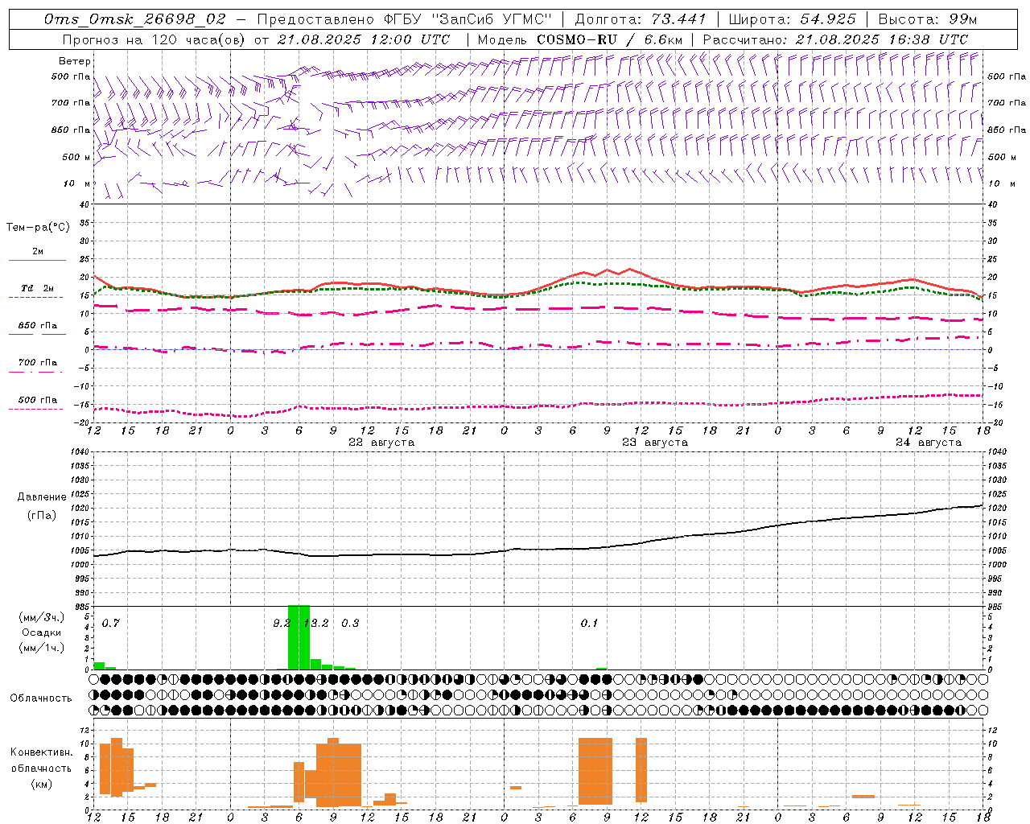Select the forecast start time 21.08.2025 12:00 UTC
Screen dimensions: 1030x824
click(364, 39)
